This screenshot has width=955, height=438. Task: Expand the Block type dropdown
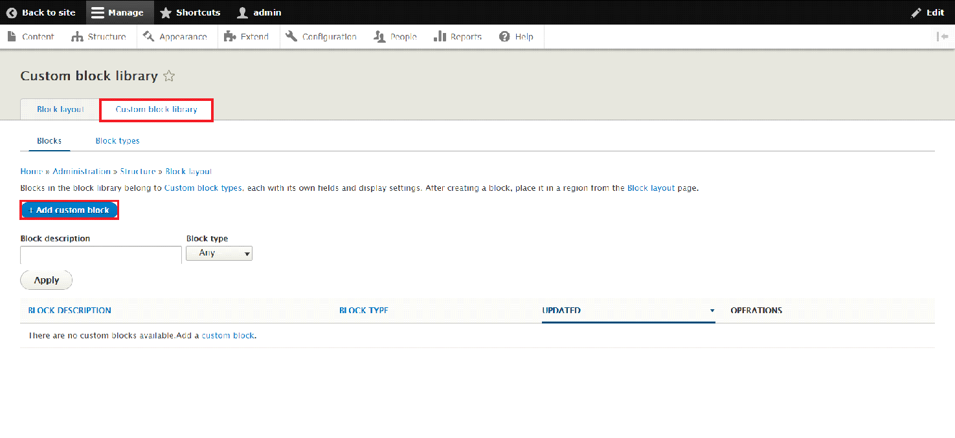(219, 253)
